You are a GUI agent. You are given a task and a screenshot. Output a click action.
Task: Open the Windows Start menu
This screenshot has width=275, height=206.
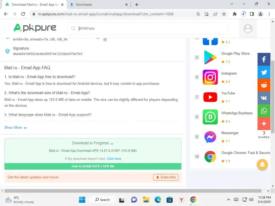[x=82, y=200]
